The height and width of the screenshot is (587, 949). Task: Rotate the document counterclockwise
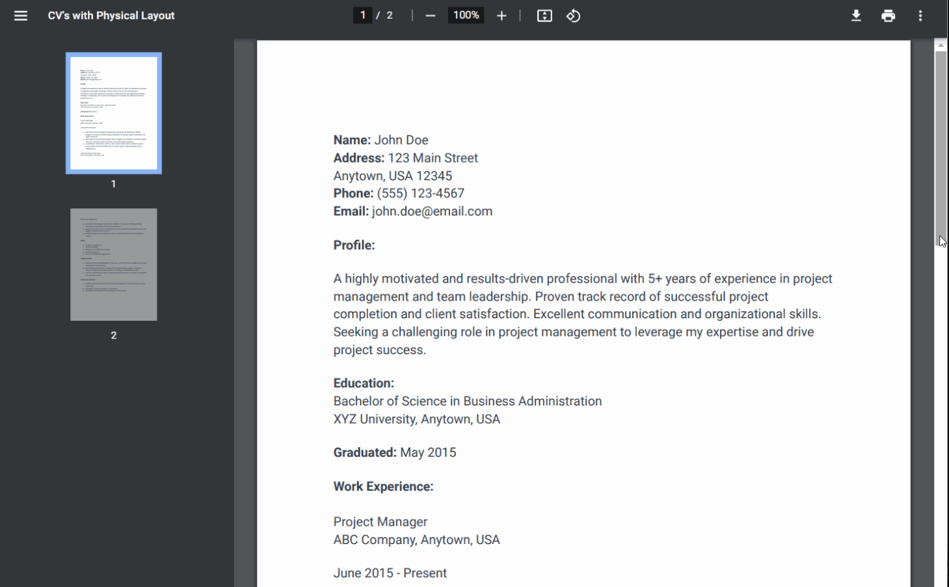pyautogui.click(x=573, y=15)
